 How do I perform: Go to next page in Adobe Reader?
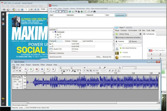[22, 9]
